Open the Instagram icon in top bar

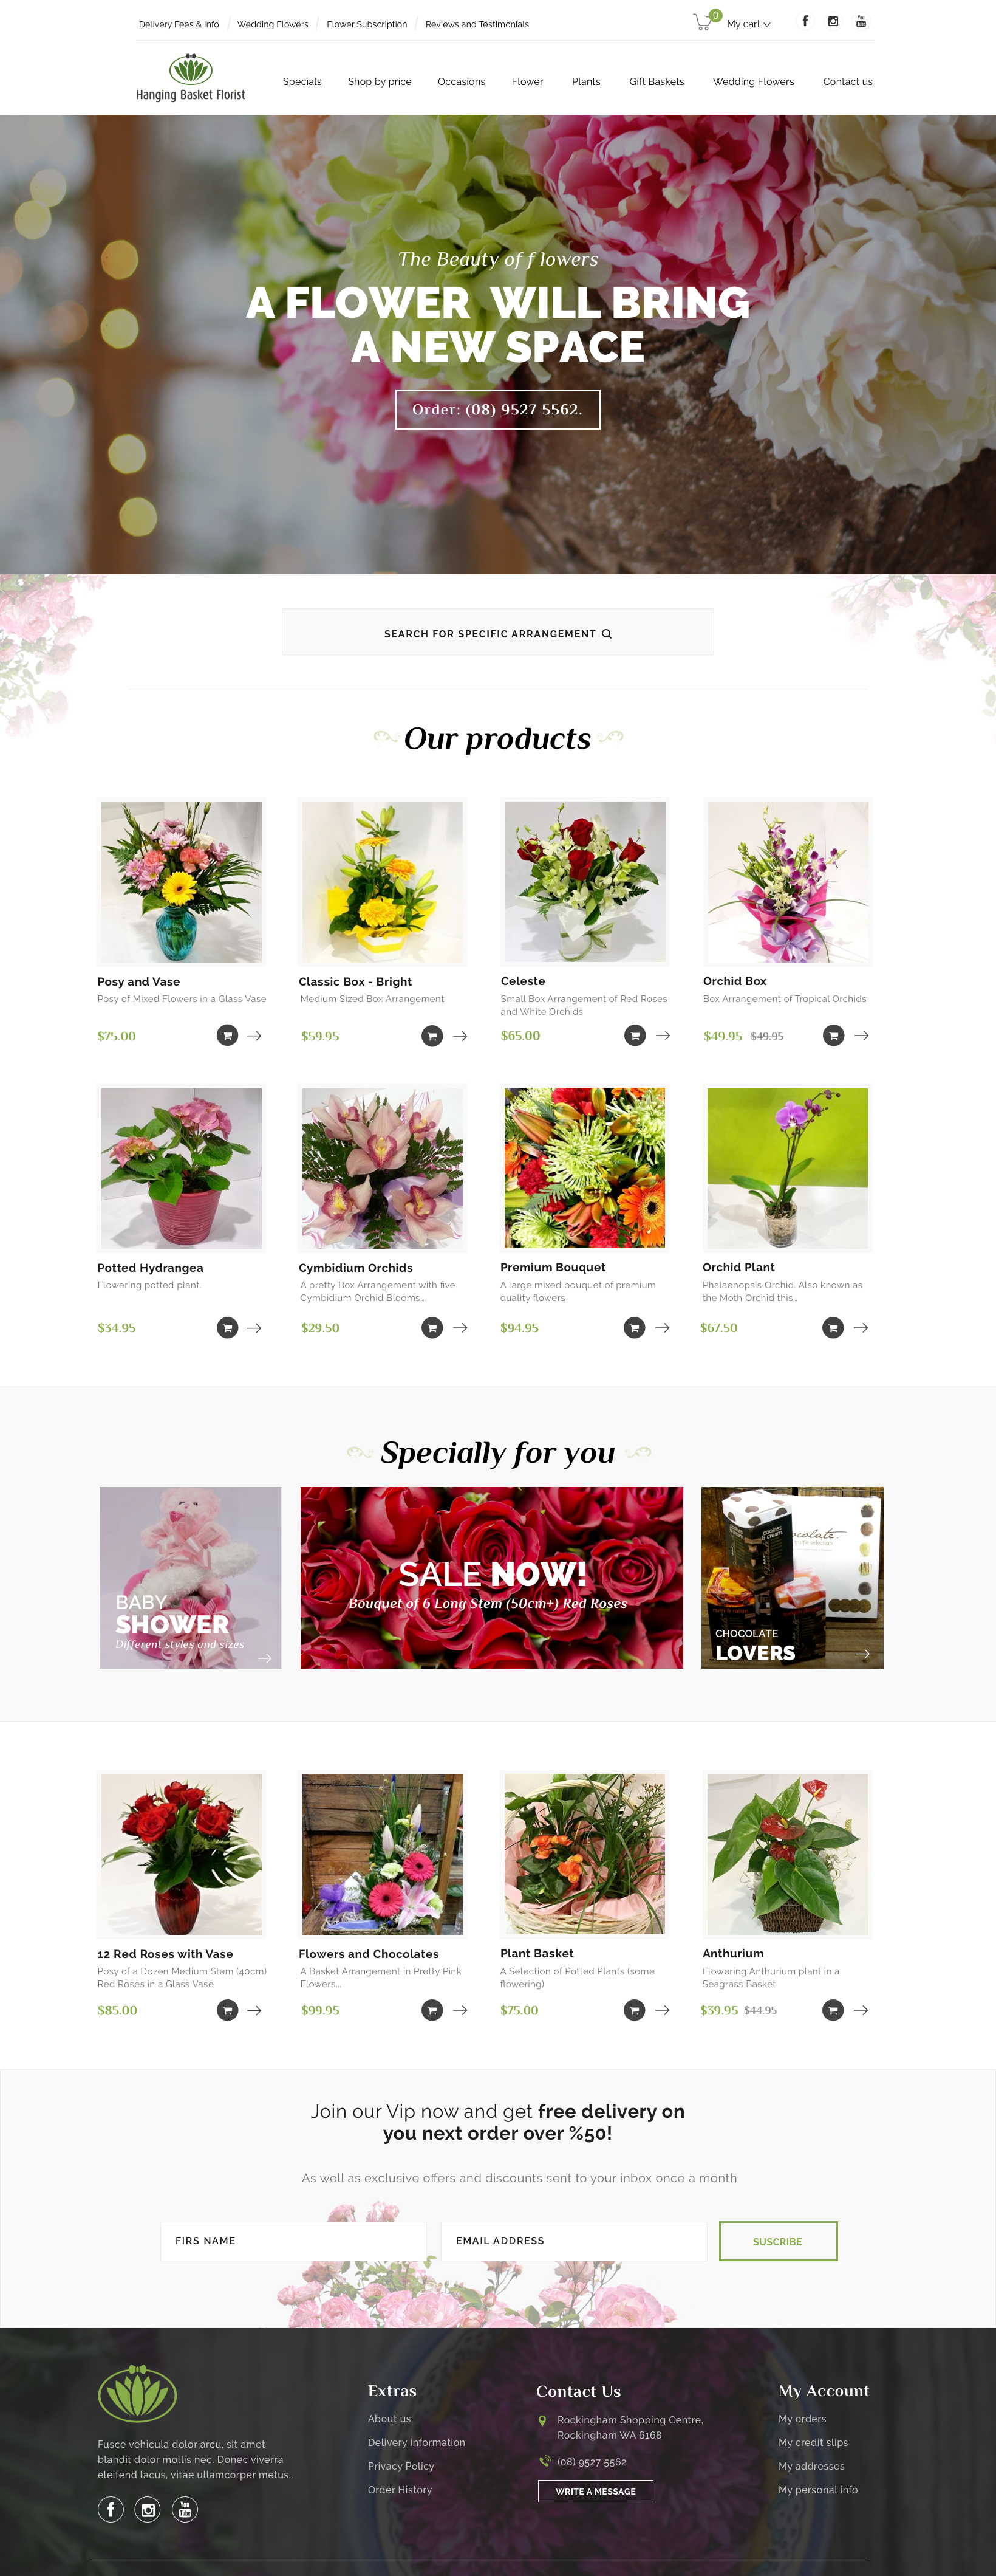833,21
